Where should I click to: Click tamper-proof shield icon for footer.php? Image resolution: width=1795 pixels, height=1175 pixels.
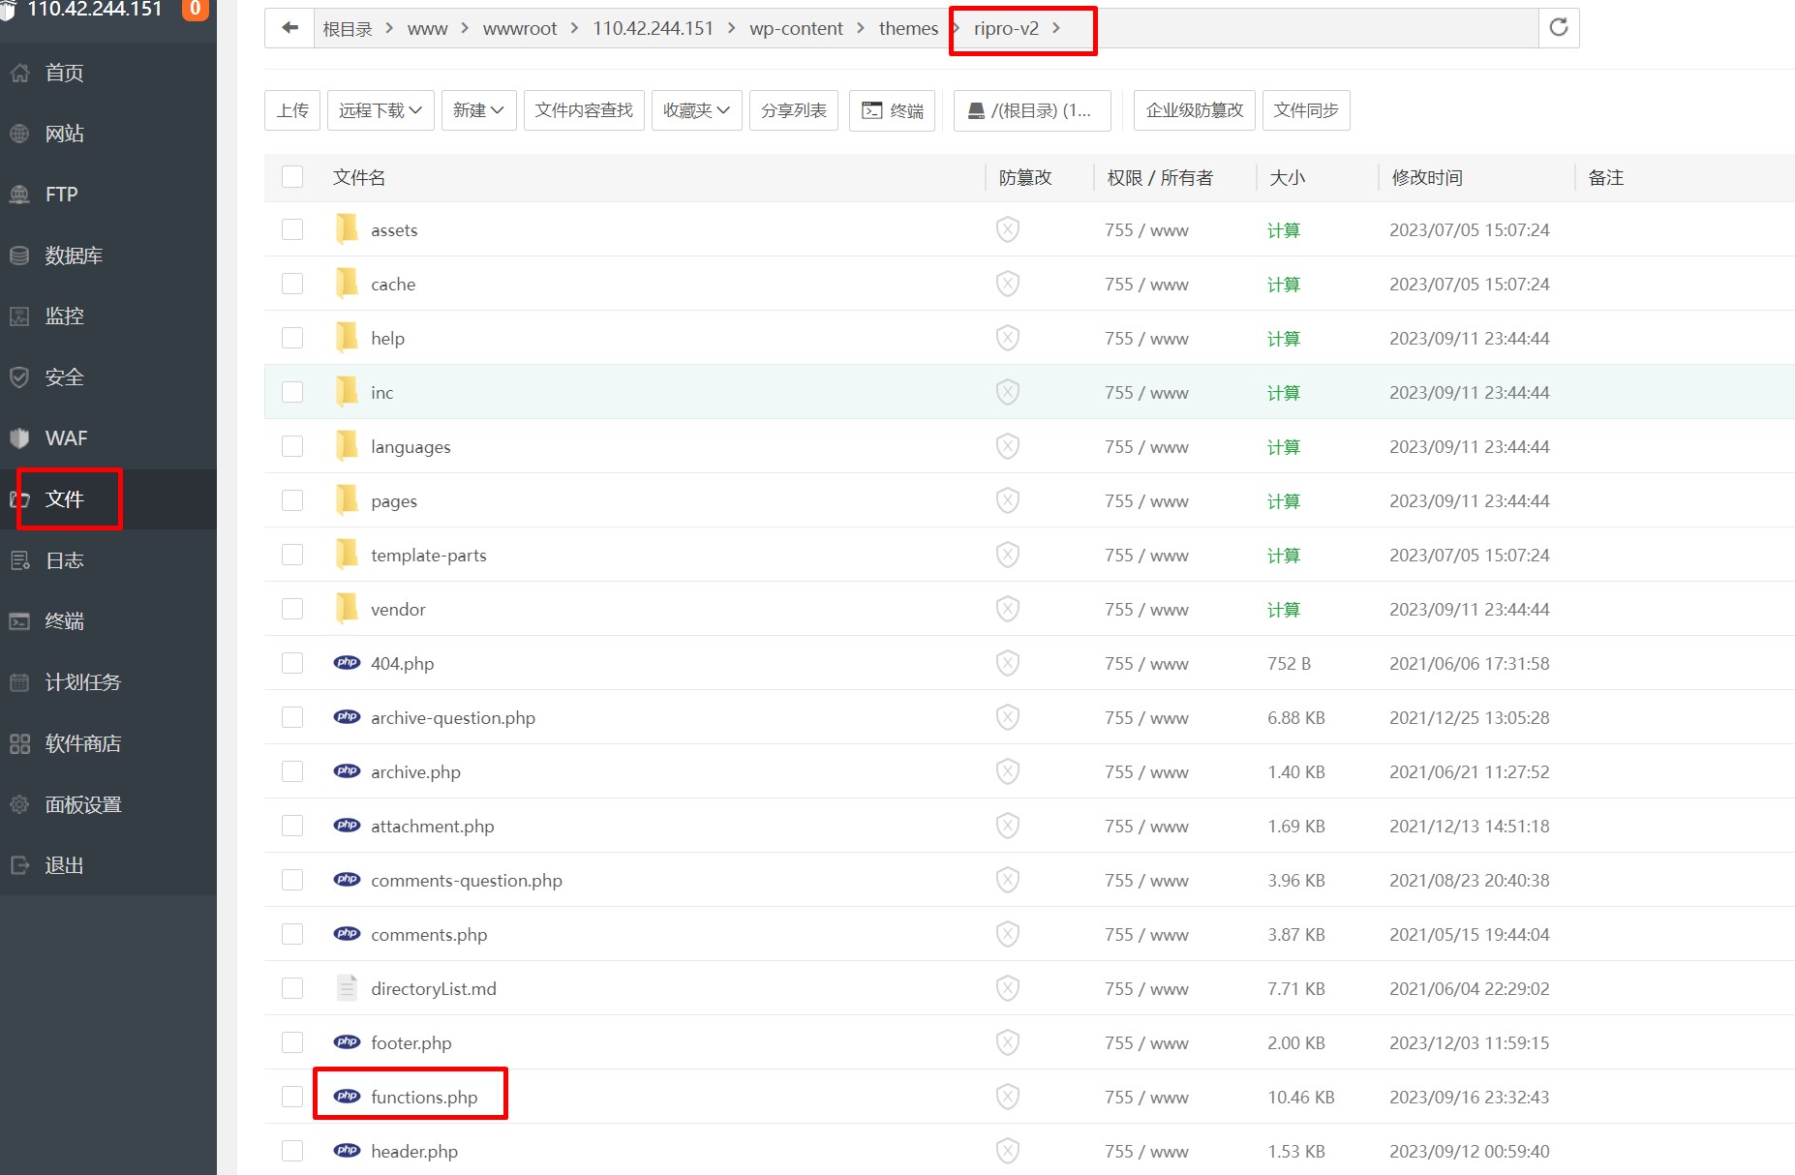(x=1007, y=1042)
